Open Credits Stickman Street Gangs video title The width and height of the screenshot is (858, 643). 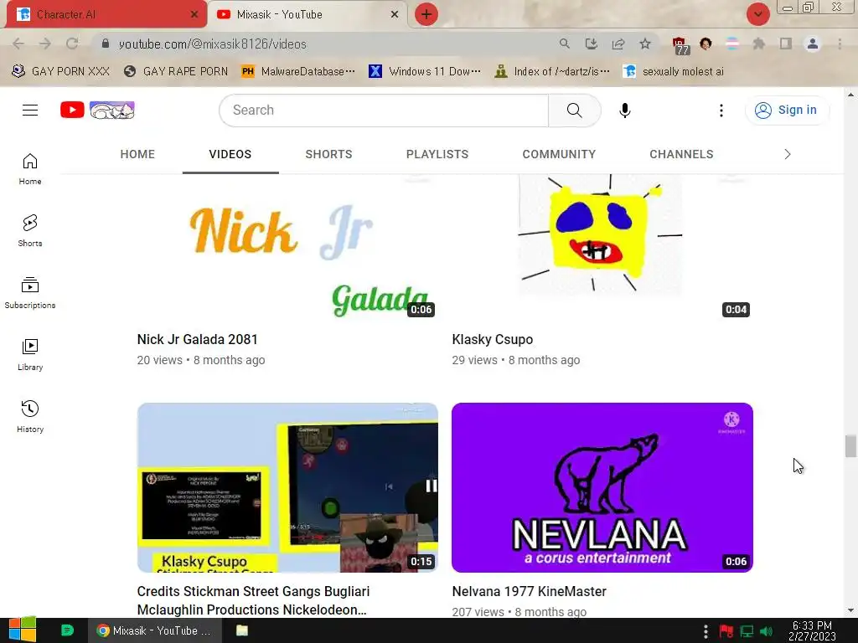(253, 600)
